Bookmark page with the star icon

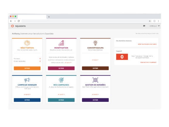click(150, 21)
